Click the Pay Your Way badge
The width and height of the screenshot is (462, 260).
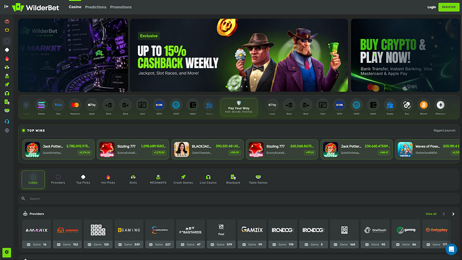point(239,107)
